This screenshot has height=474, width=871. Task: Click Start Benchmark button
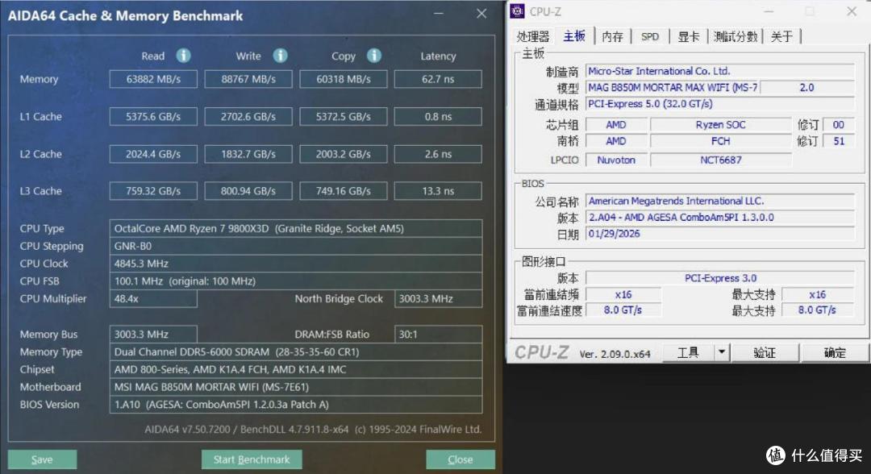click(x=252, y=459)
